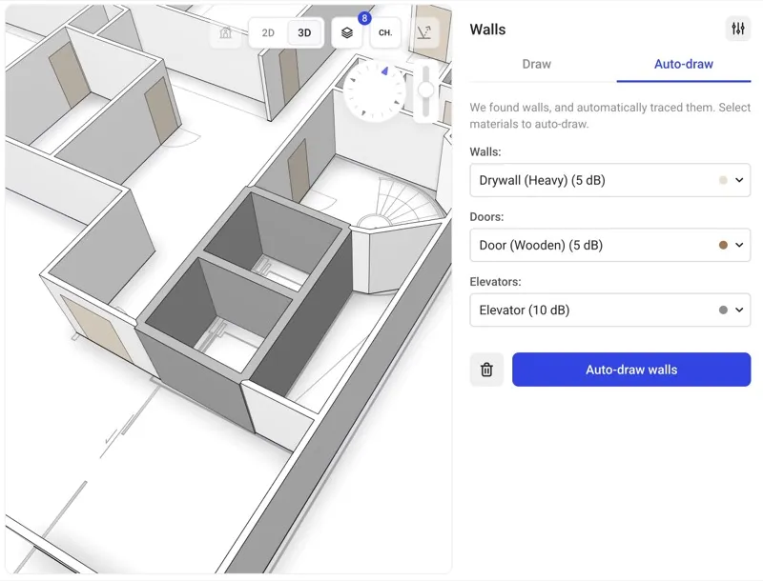Open the Door (Wooden) doors dropdown
763x581 pixels.
609,245
